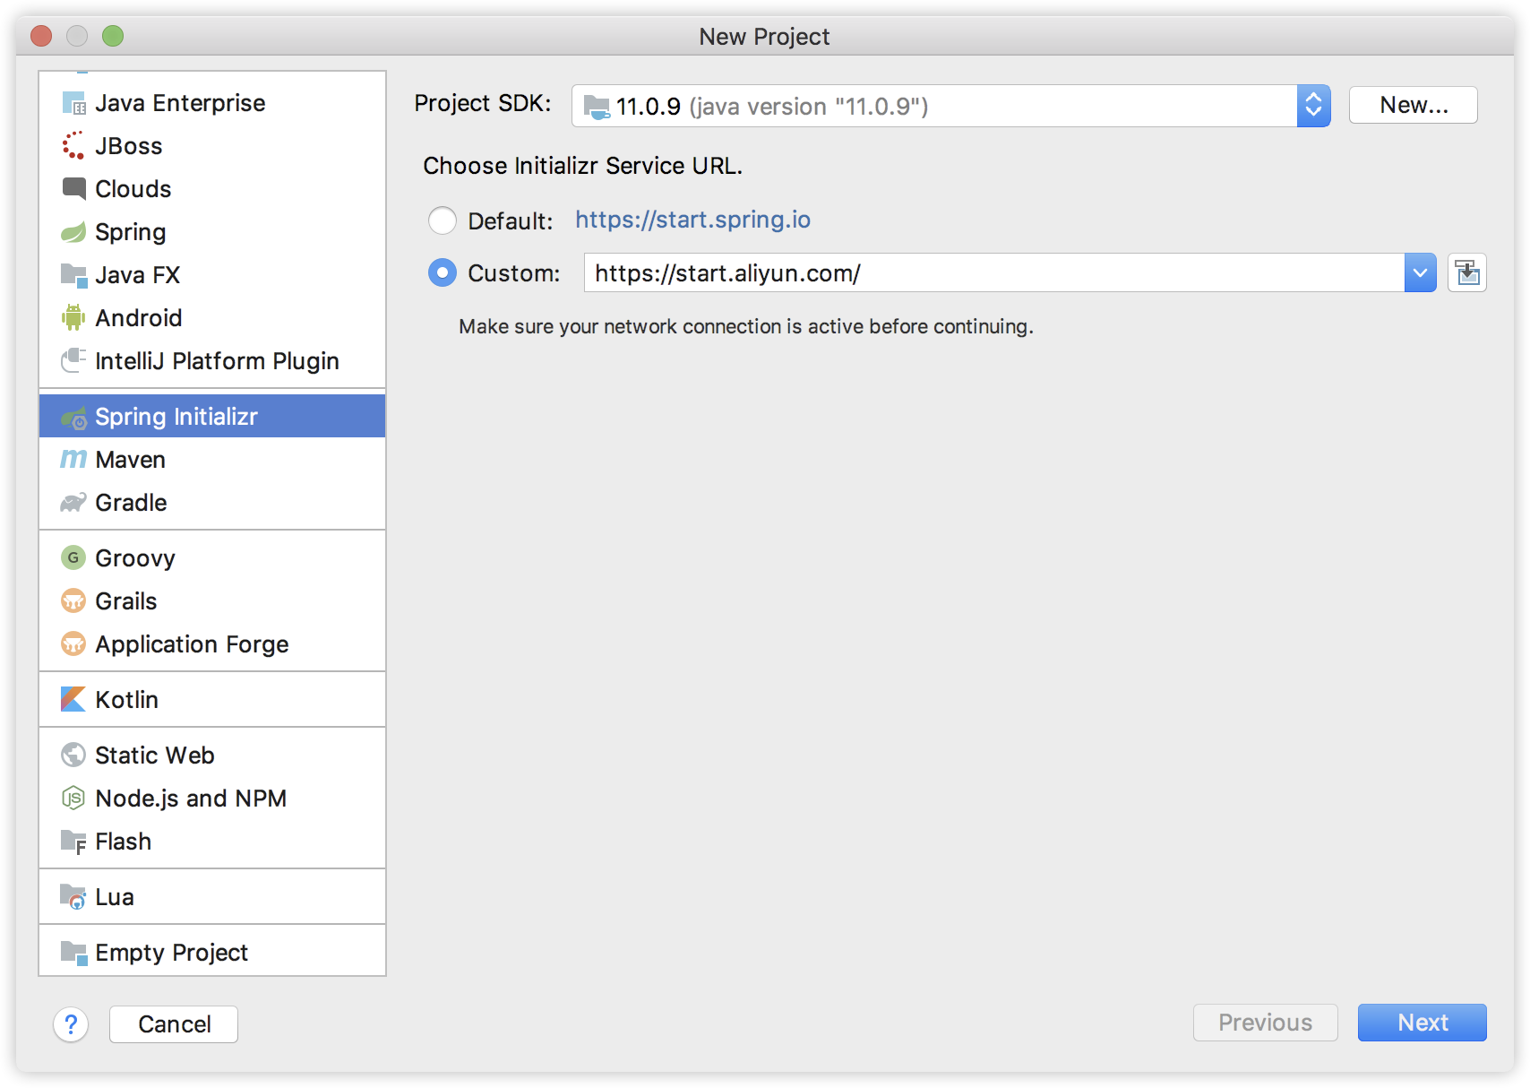Click the IntelliJ Platform Plugin icon

coord(73,361)
